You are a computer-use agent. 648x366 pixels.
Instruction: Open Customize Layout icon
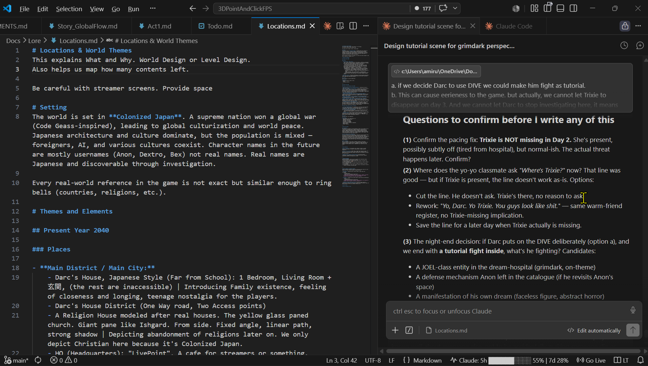coord(534,8)
